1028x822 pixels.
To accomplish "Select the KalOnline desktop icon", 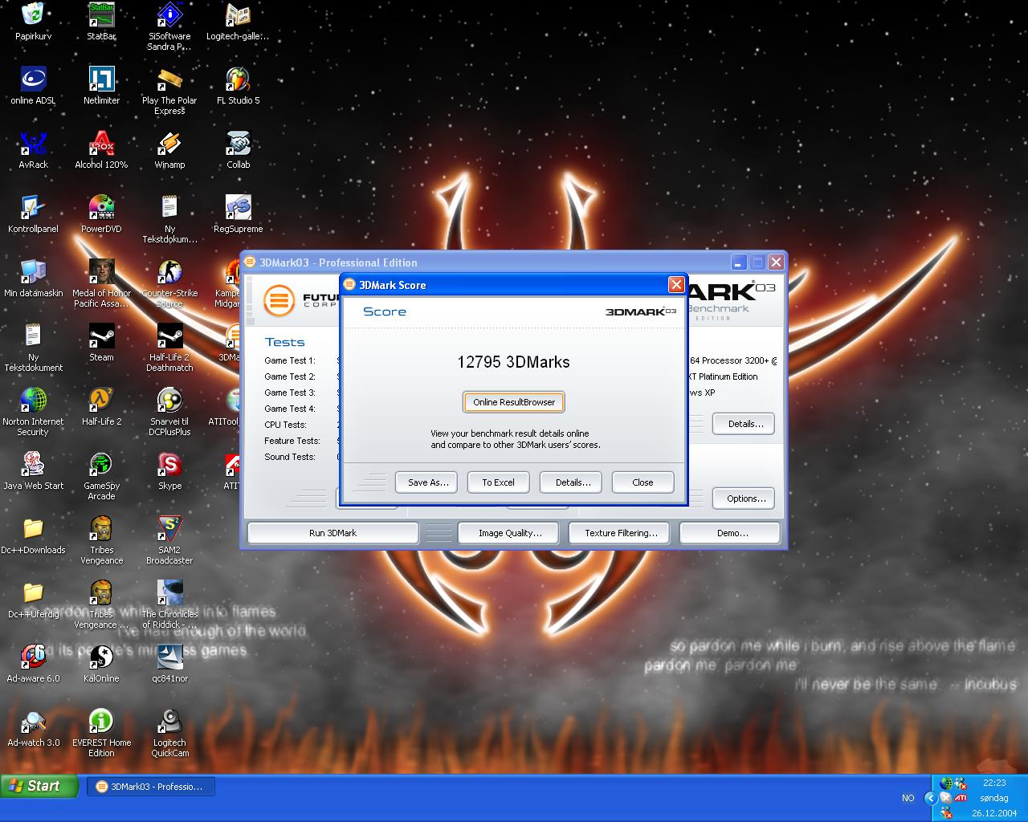I will (x=101, y=663).
